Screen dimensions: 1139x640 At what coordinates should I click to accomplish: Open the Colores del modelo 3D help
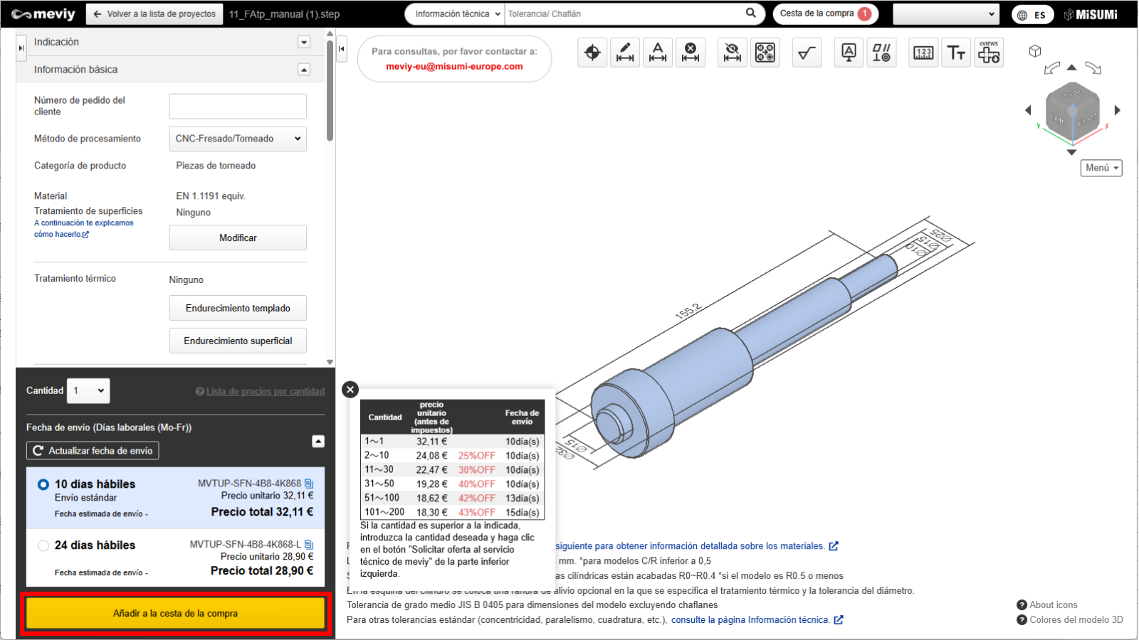click(x=1070, y=619)
